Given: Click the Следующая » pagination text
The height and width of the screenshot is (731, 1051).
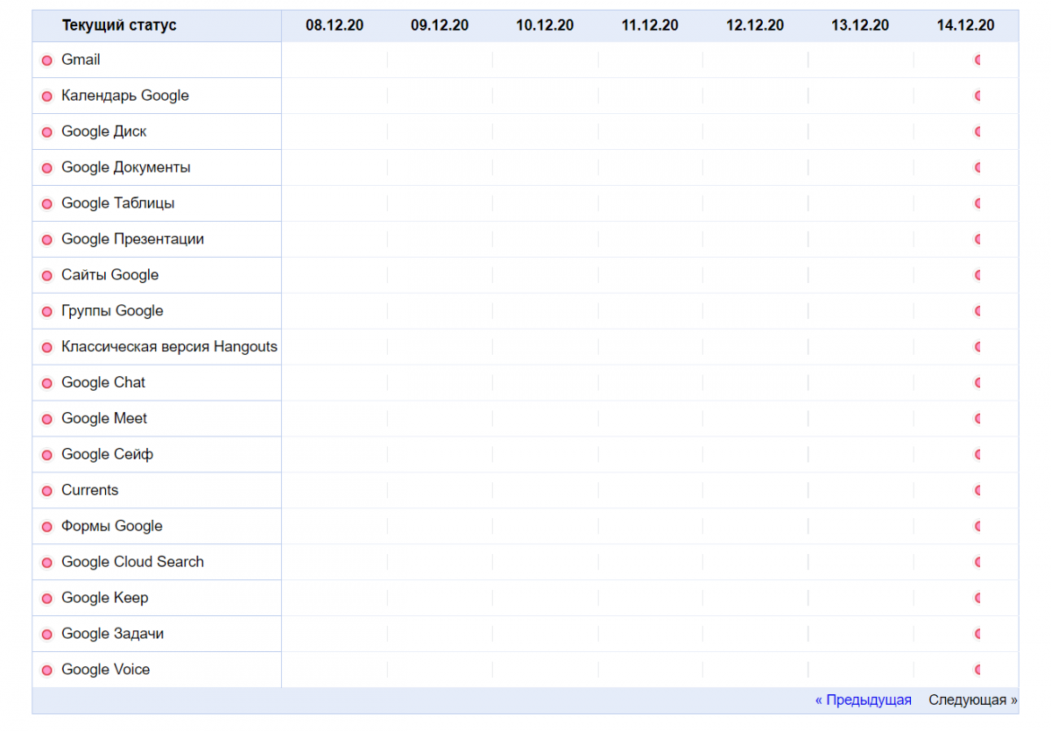Looking at the screenshot, I should coord(973,699).
